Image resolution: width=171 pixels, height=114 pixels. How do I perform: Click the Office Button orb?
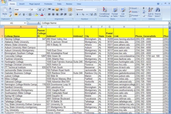pos(4,2)
